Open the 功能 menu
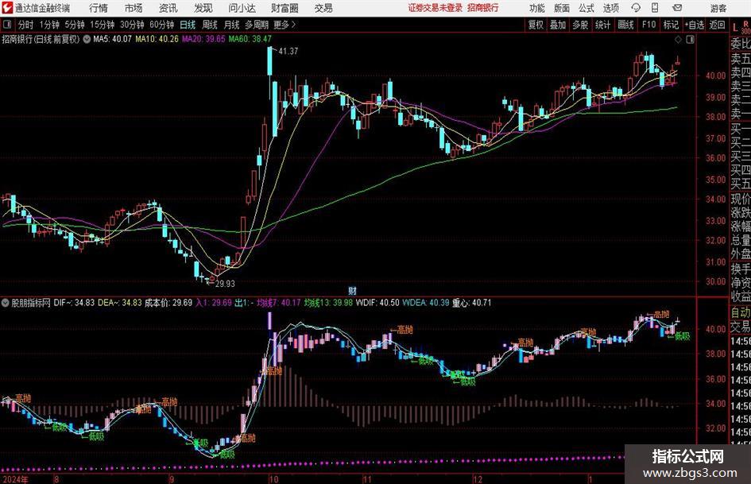This screenshot has height=484, width=751. [537, 8]
